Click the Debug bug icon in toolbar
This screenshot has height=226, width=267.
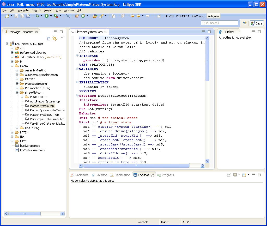pyautogui.click(x=37, y=16)
